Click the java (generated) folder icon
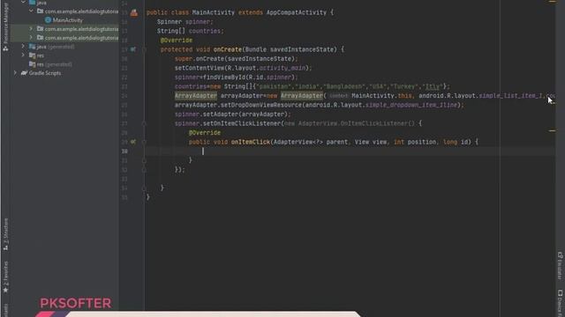Viewport: 565px width, 317px height. 32,47
